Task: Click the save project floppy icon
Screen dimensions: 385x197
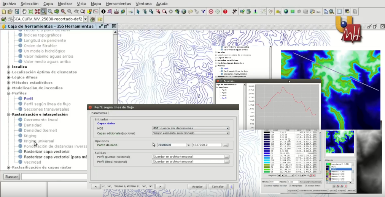Action: 17,12
